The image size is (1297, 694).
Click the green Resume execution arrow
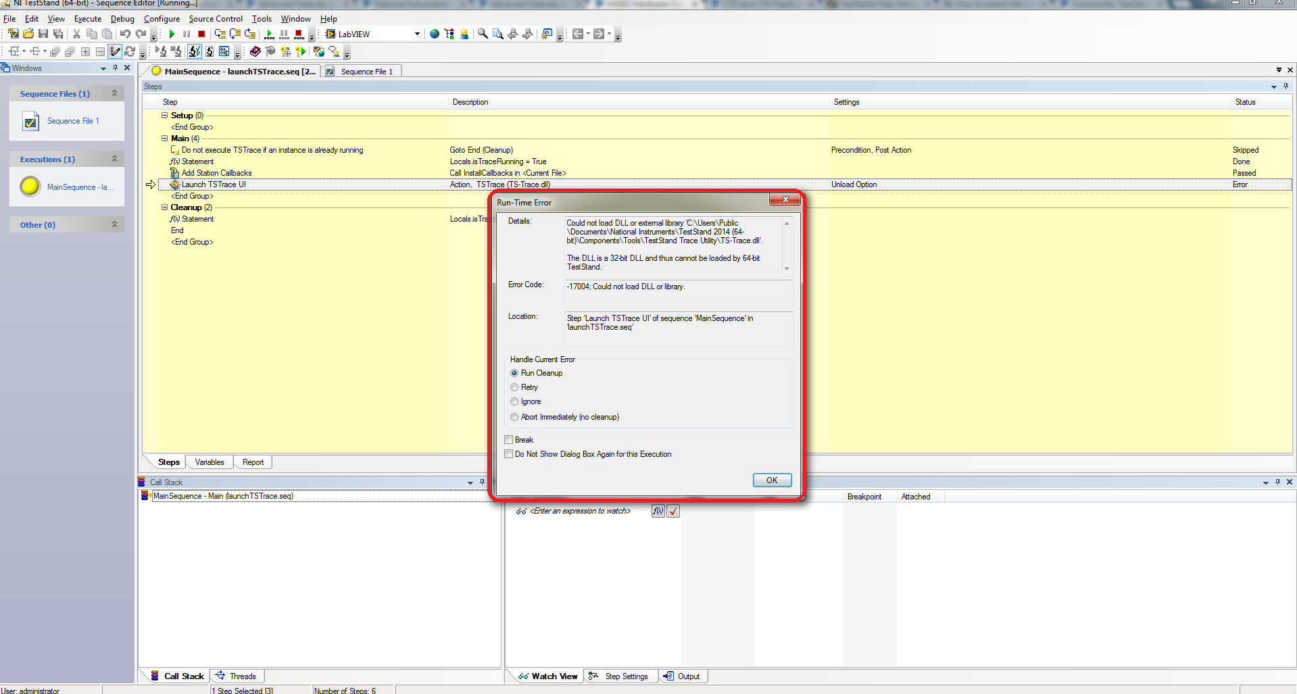click(x=172, y=34)
